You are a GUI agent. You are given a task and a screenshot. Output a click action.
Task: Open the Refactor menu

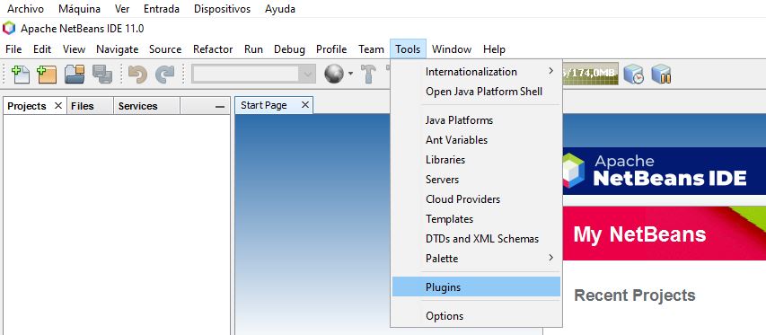pos(213,49)
